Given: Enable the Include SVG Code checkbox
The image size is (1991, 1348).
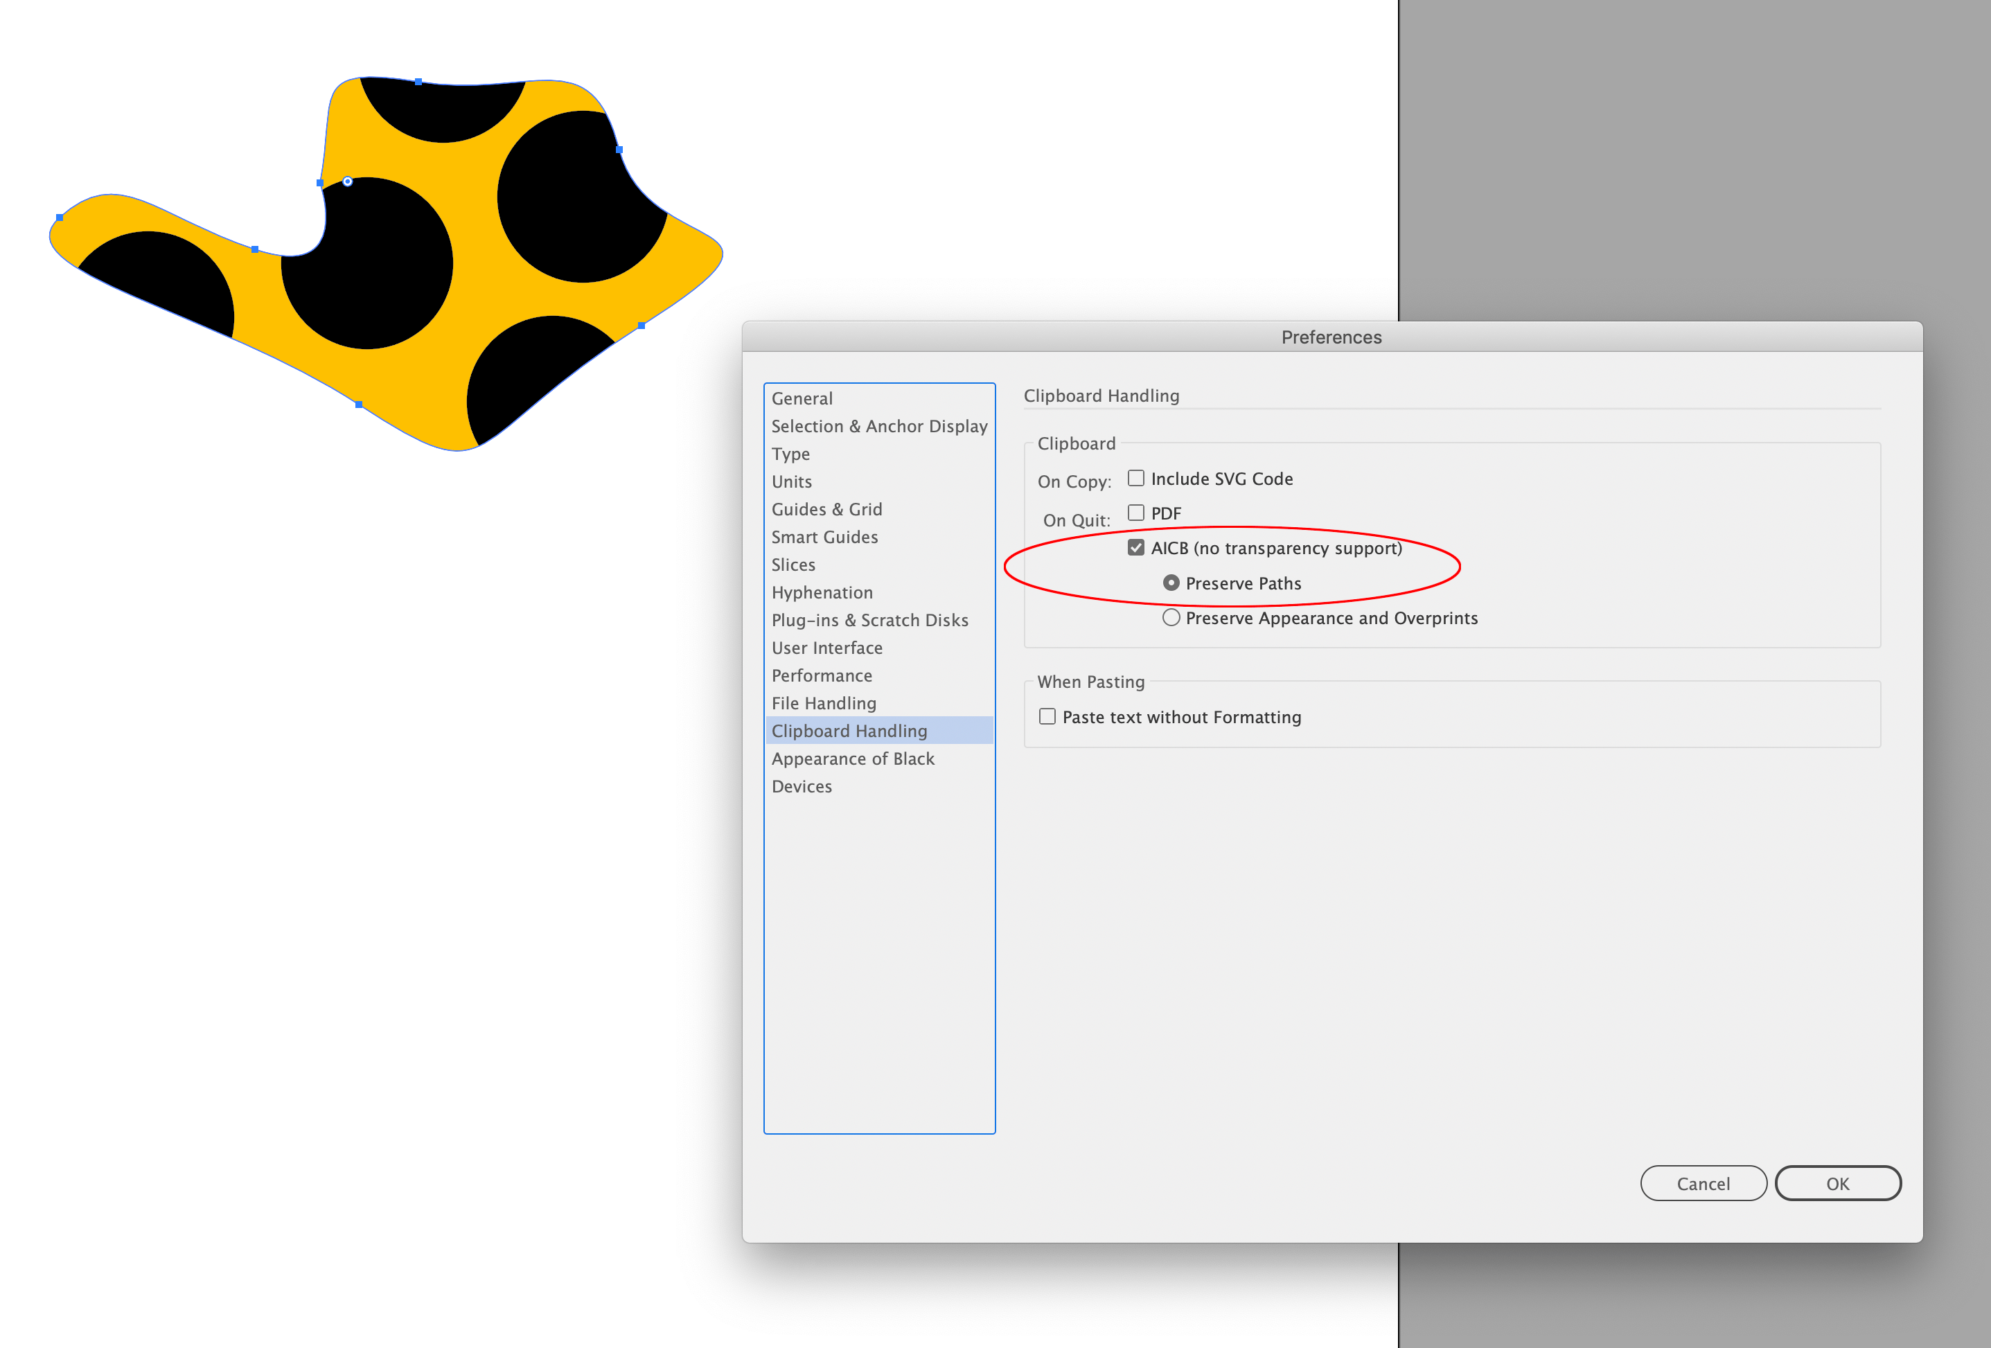Looking at the screenshot, I should [1136, 479].
